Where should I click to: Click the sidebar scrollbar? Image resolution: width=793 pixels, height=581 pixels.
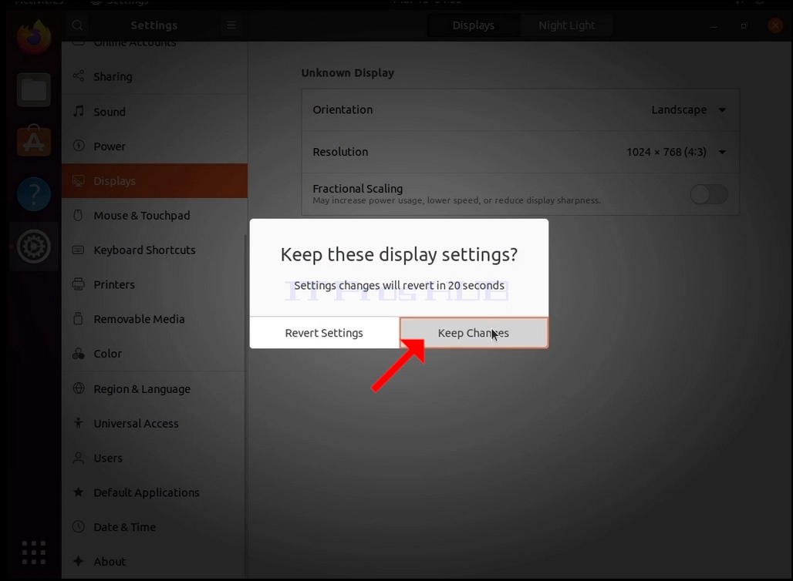coord(246,405)
